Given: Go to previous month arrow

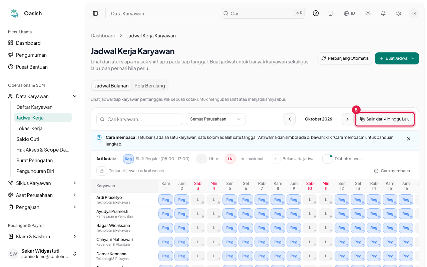Looking at the screenshot, I should click(290, 119).
